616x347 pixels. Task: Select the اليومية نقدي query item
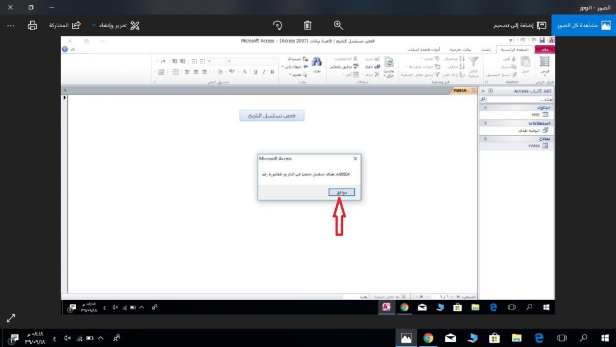(533, 131)
